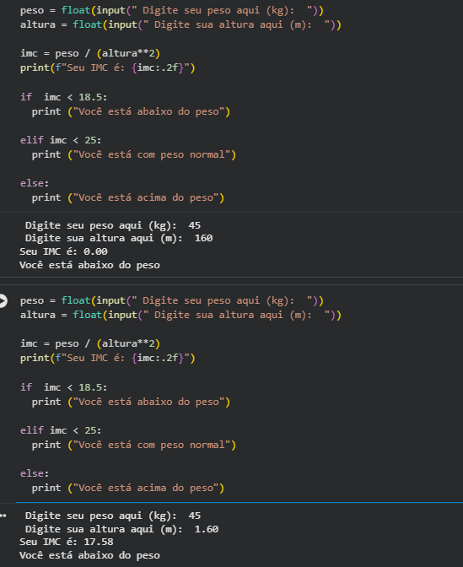Viewport: 463px width, 567px height.
Task: Click the output line showing IMC 0.00
Action: [63, 251]
